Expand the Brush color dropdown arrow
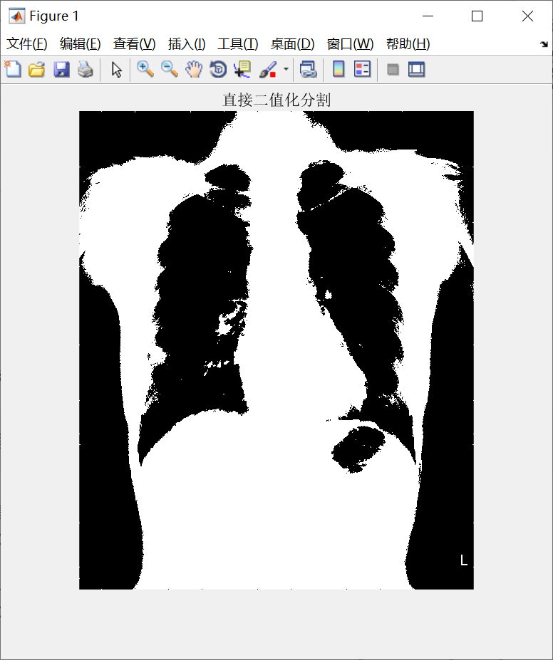The image size is (553, 660). pos(286,70)
